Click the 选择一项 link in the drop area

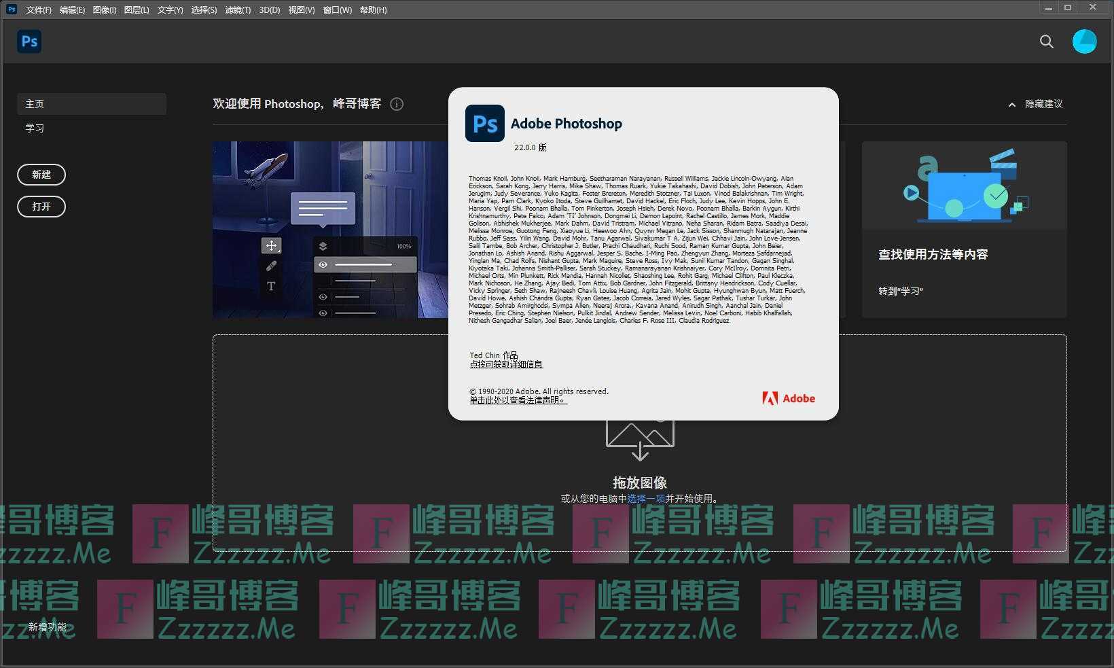point(646,498)
